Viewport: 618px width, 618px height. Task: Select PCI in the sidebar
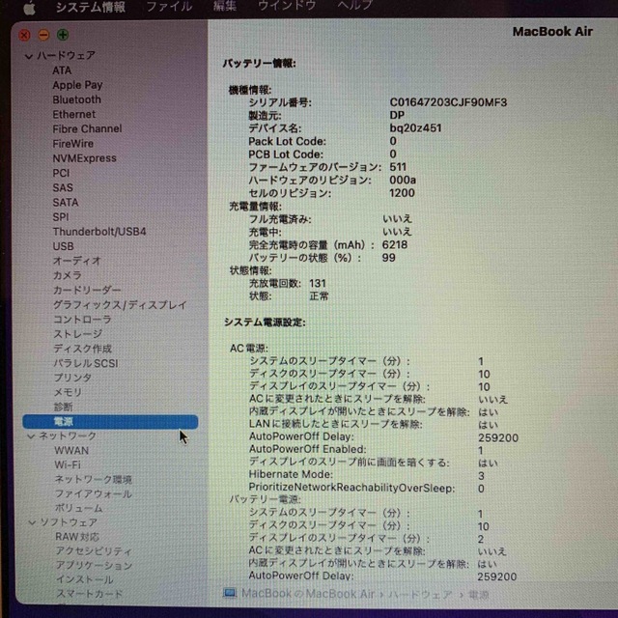coord(61,173)
